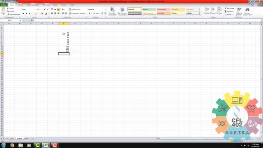Viewport: 263px width, 148px height.
Task: Click the Copiar button
Action: (11, 12)
